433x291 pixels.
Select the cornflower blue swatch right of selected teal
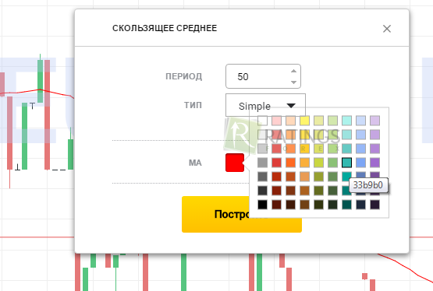pos(360,163)
